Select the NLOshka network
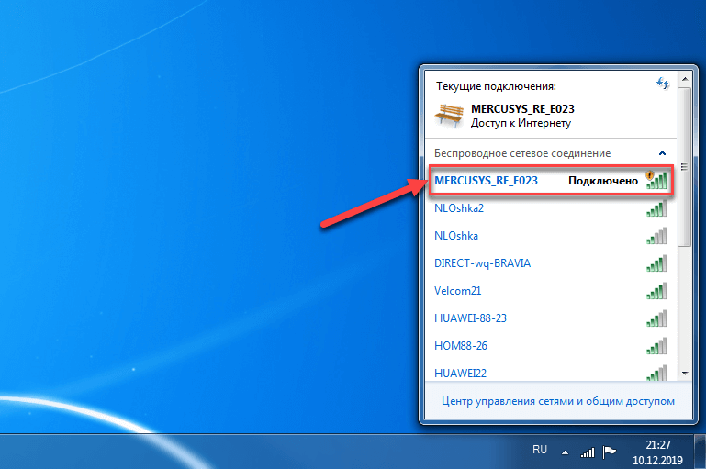 tap(456, 236)
